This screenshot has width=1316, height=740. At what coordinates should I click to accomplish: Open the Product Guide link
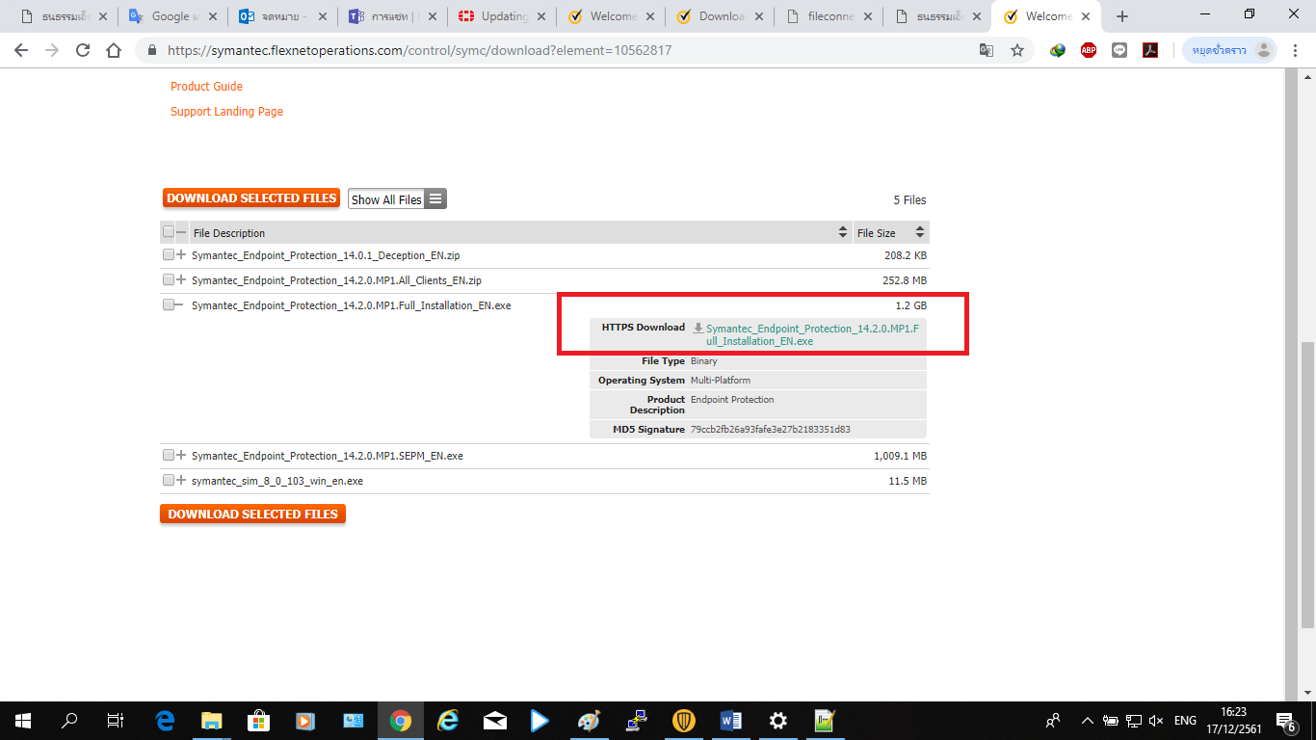[206, 87]
